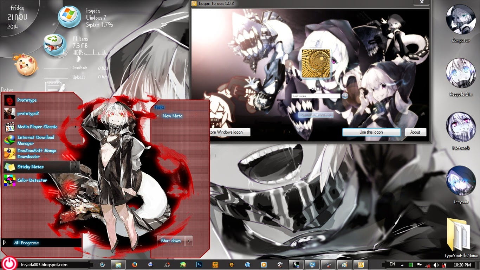Open Media Player Classic from the Start menu
This screenshot has height=270, width=480.
pos(38,127)
